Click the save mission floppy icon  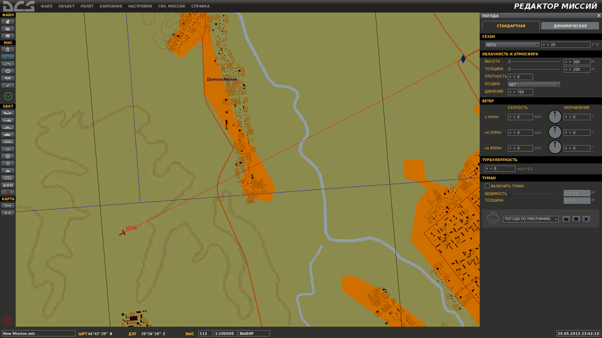8,36
